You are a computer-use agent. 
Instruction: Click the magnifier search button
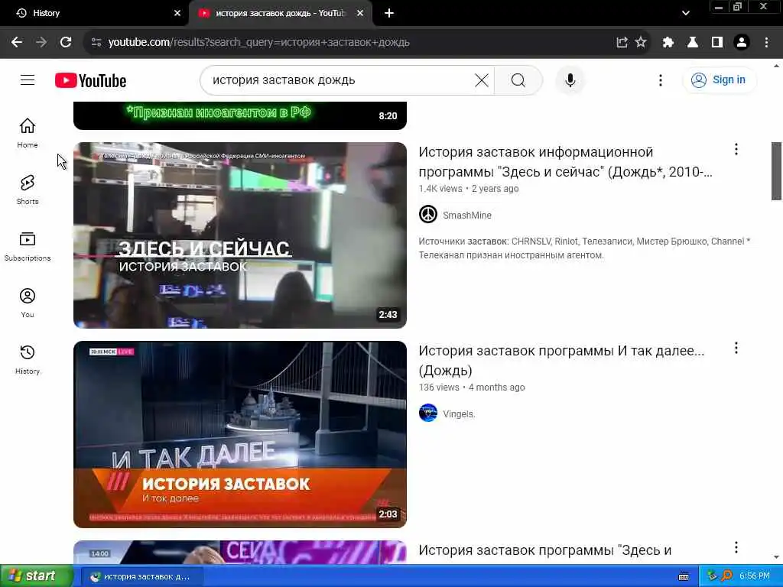click(x=518, y=79)
